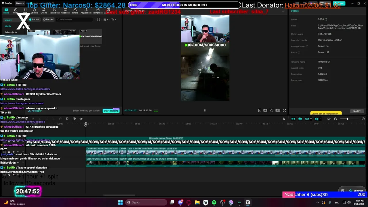Click the Export button
The image size is (368, 207).
(x=339, y=3)
